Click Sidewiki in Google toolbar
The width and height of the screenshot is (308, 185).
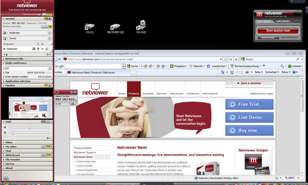click(x=197, y=66)
